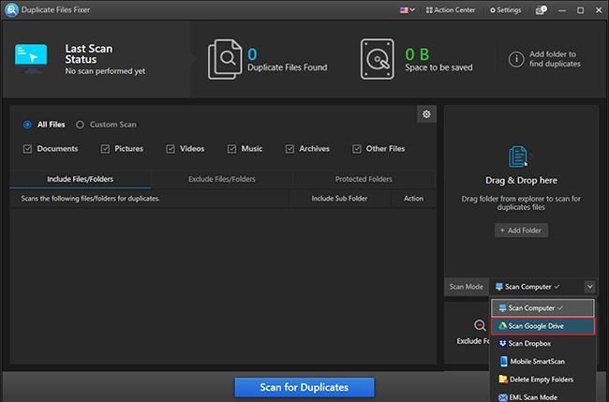609x402 pixels.
Task: Uncheck the Documents checkbox
Action: point(27,149)
